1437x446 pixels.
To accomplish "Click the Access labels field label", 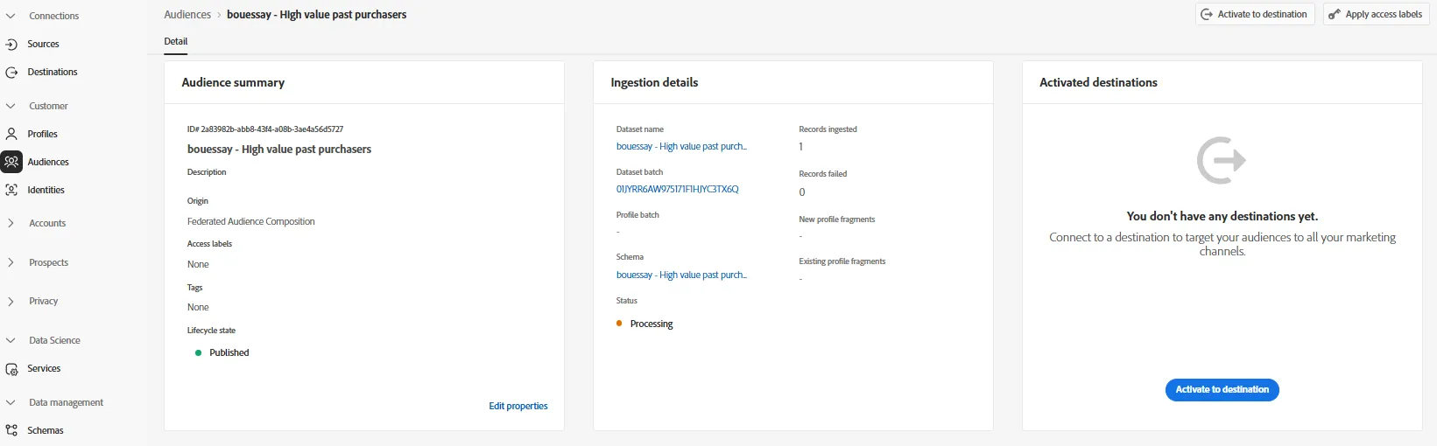I will coord(209,244).
